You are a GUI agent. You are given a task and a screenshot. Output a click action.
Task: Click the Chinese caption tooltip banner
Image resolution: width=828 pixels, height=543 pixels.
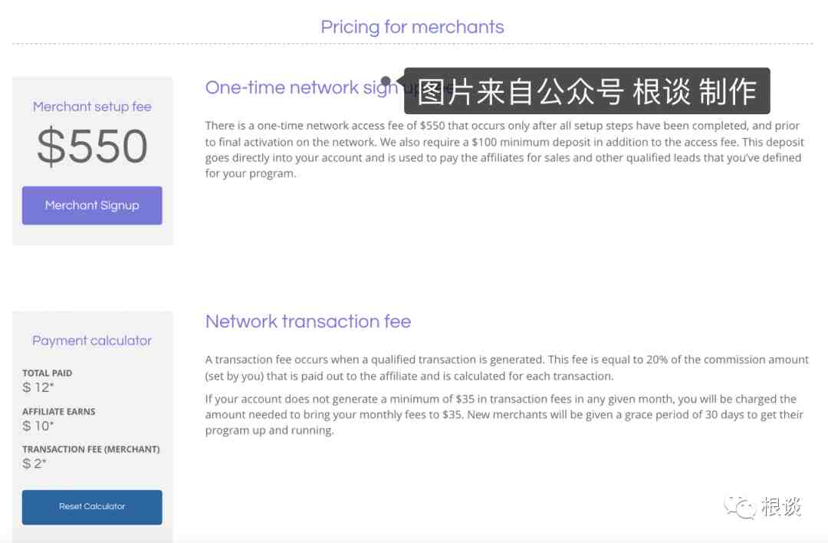point(586,90)
